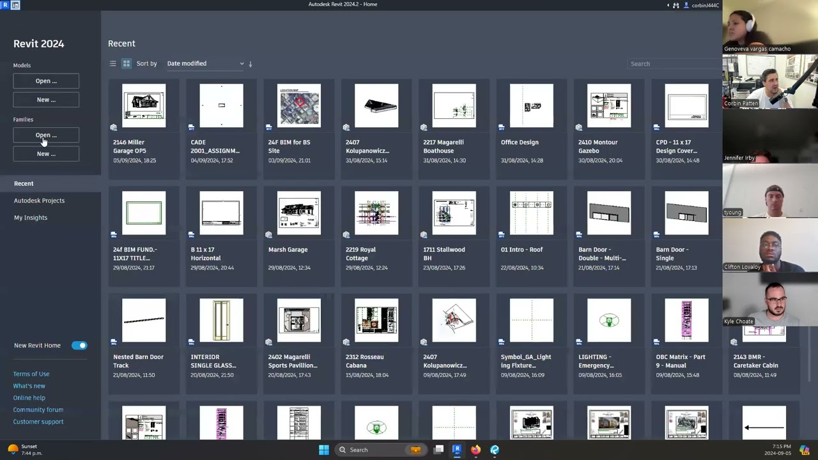Open 2217 Magarelli Boathouse thumbnail
Screen dimensions: 818x460
454,105
